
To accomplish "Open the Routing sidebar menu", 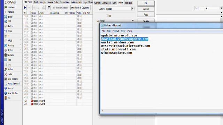I will 9,45.
